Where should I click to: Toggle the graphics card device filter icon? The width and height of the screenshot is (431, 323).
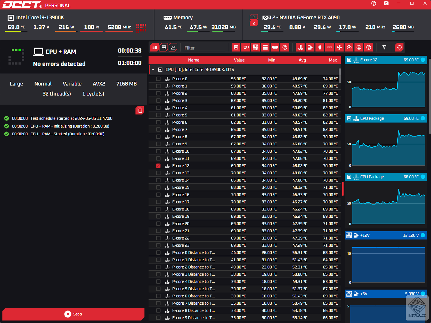click(246, 47)
